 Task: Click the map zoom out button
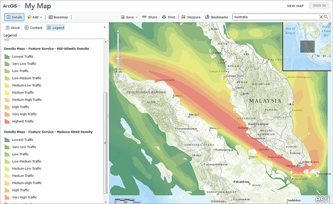(118, 76)
